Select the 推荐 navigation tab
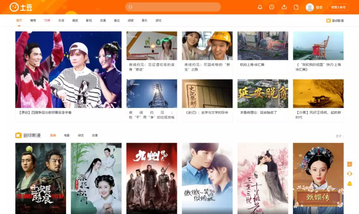Image resolution: width=359 pixels, height=214 pixels. tap(33, 20)
